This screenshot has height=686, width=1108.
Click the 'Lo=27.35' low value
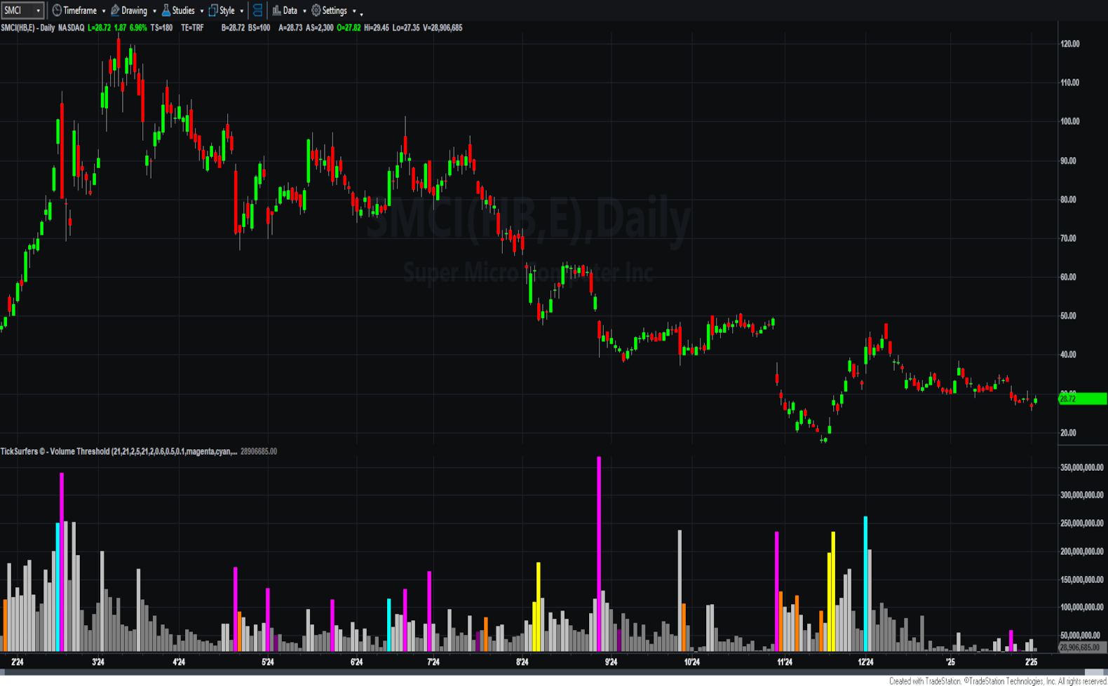406,28
